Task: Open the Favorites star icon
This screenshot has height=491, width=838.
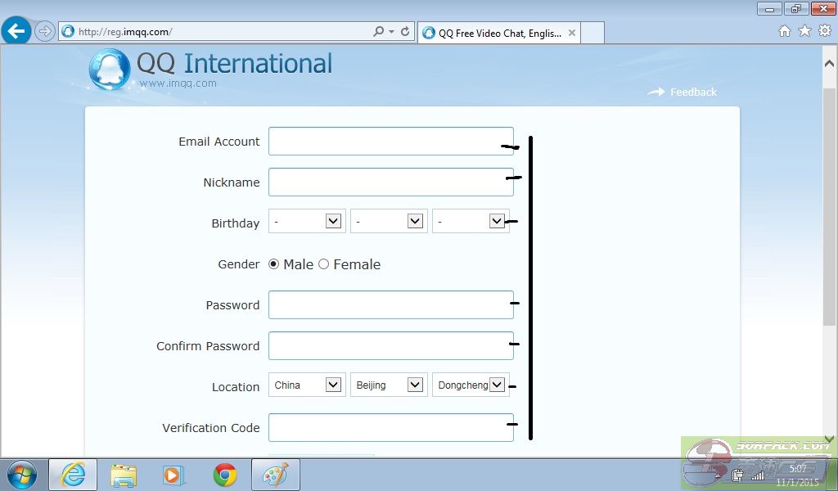Action: pos(805,31)
